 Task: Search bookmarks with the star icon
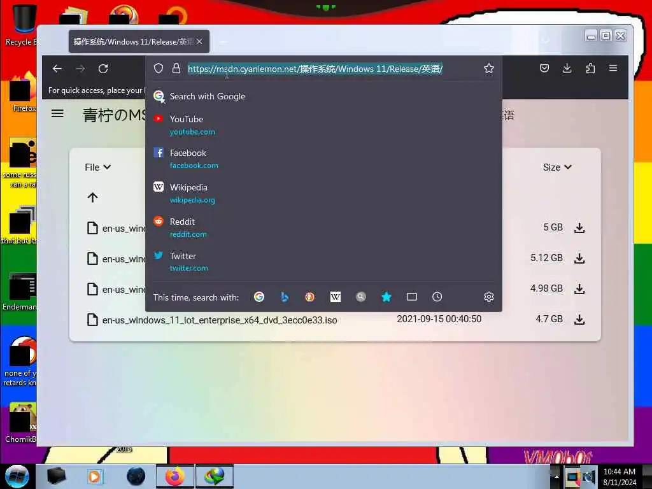click(x=386, y=297)
